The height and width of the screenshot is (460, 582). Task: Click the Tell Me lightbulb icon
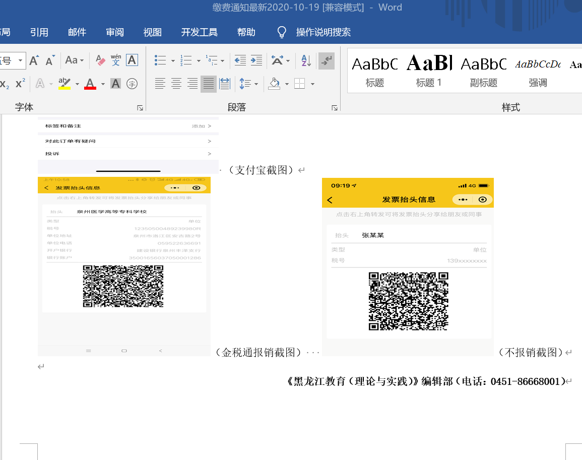point(282,32)
